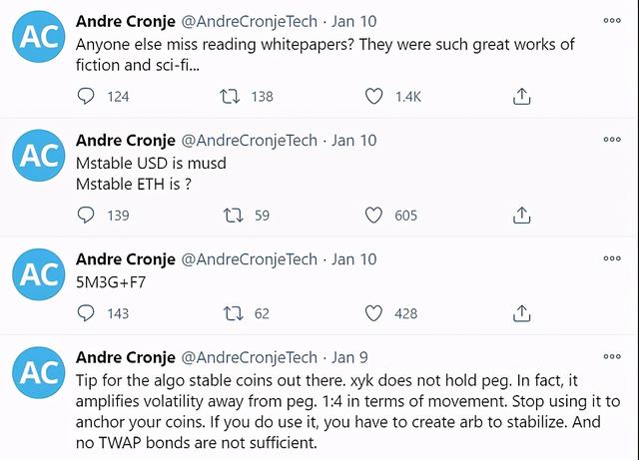
Task: Open Andre Cronje profile from first tweet
Action: click(124, 22)
